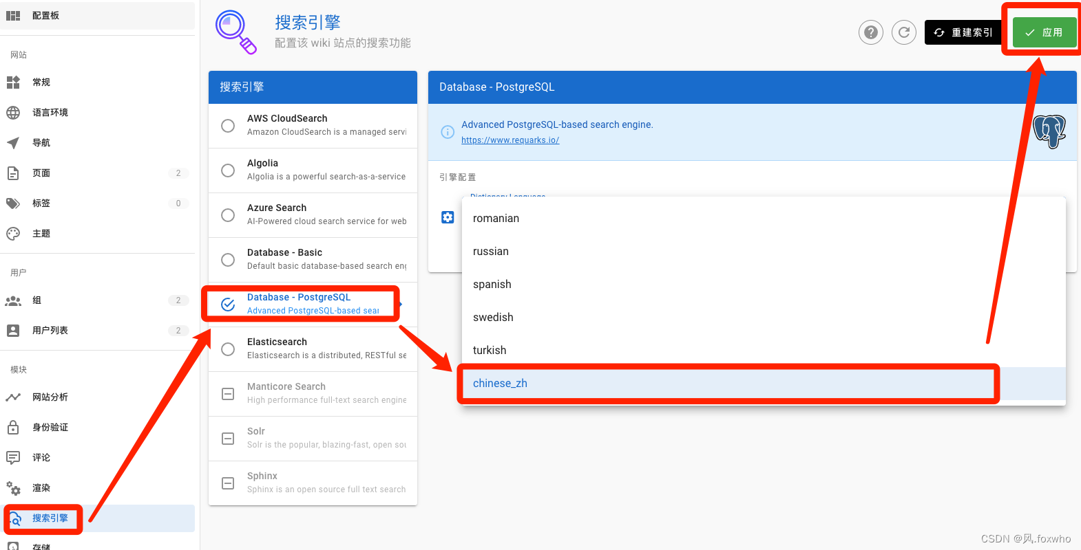Click the disabled Manticore Search box icon
Viewport: 1081px width, 550px height.
pos(228,394)
